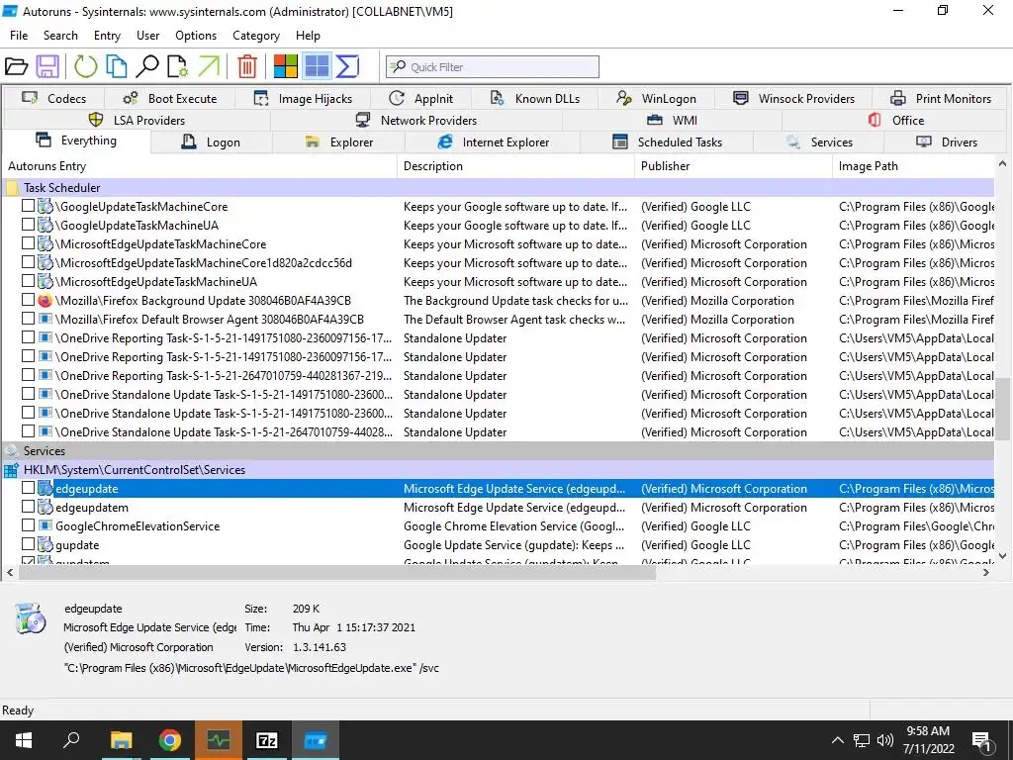Click the green monitor app on taskbar
The image size is (1013, 760).
coord(219,740)
